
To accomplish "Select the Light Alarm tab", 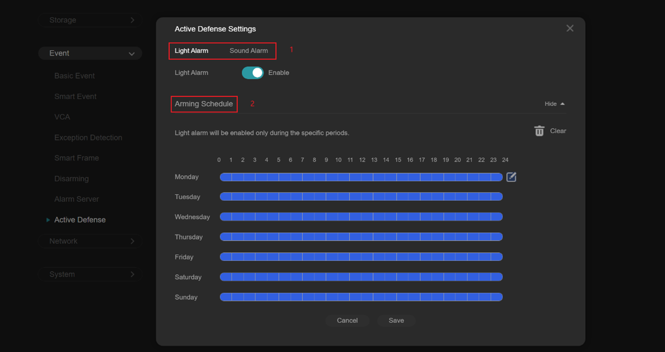I will (191, 50).
